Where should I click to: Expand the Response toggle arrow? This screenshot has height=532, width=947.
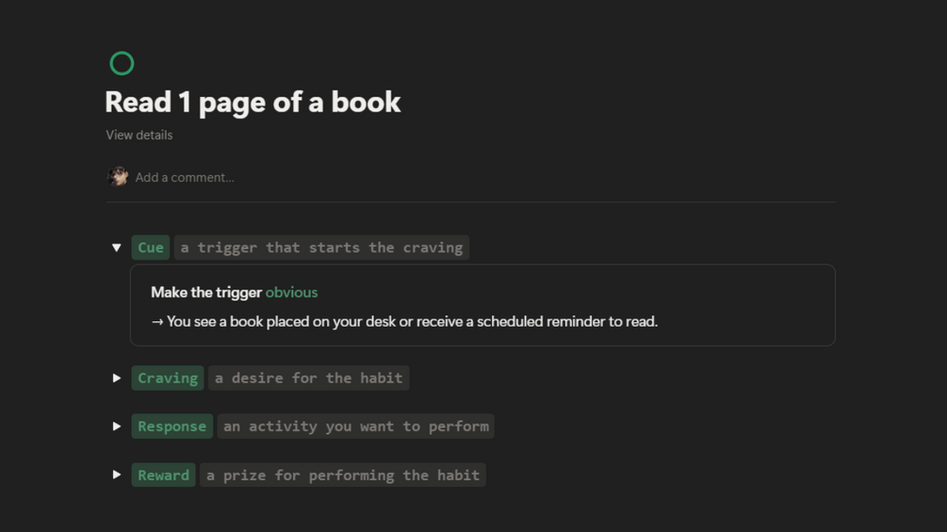[117, 426]
